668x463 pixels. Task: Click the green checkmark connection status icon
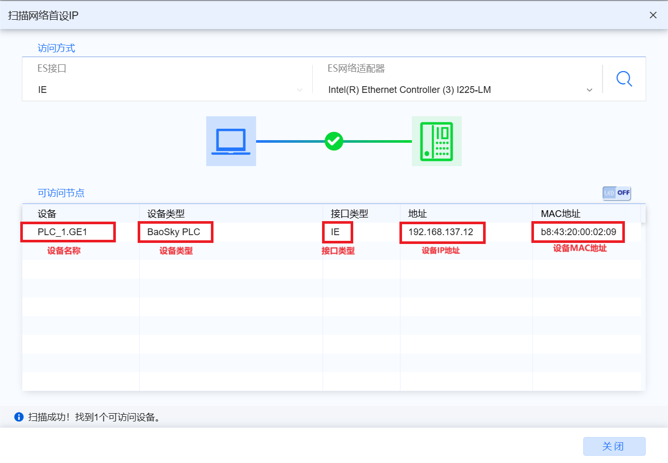pos(333,141)
